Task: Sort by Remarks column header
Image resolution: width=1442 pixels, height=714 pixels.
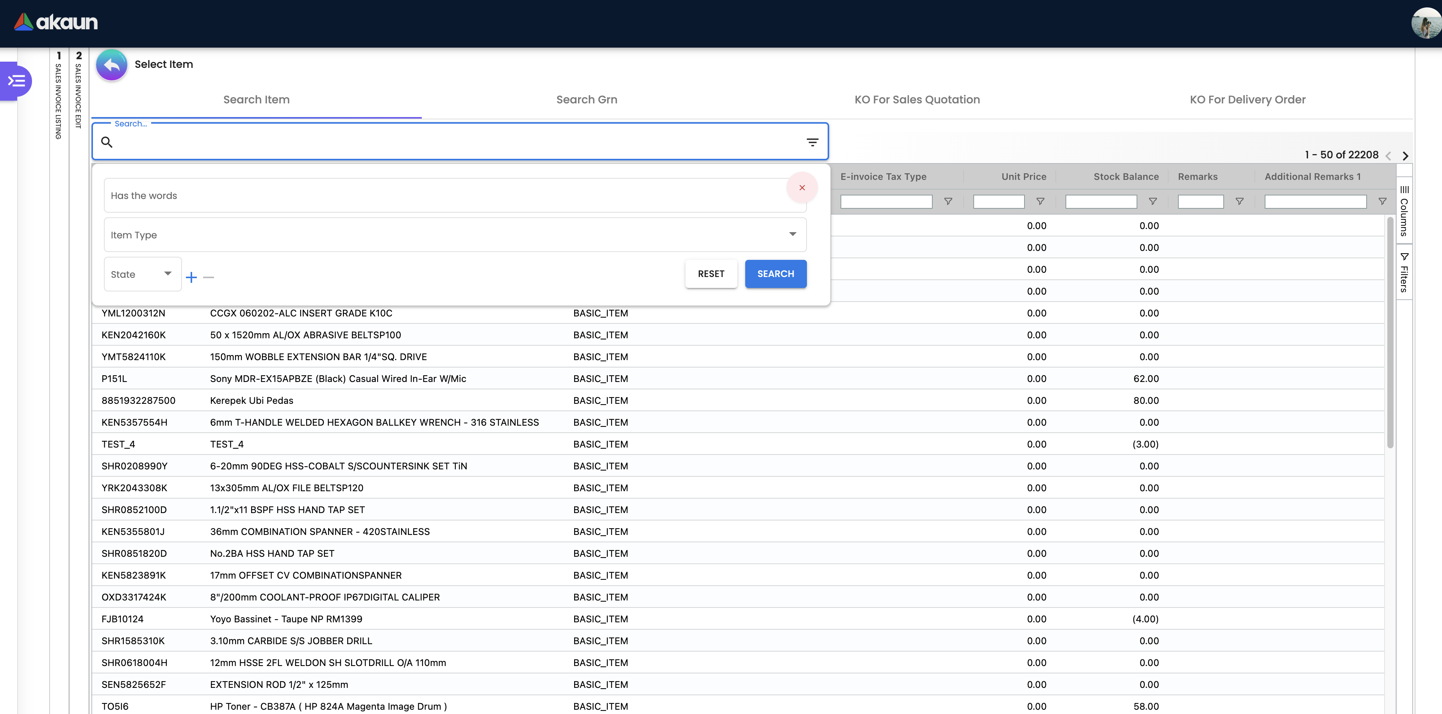Action: point(1198,177)
